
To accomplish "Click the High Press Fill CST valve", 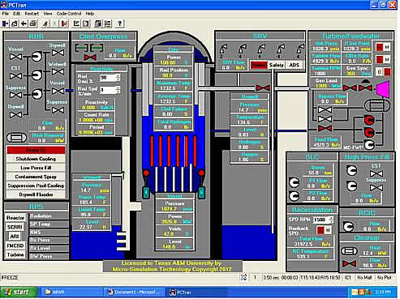I will pyautogui.click(x=376, y=173).
